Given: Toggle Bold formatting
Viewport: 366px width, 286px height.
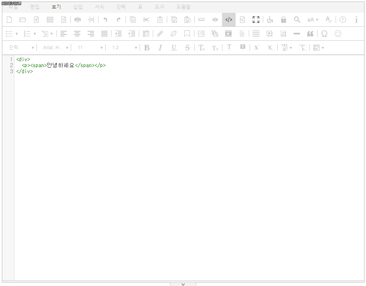Looking at the screenshot, I should (147, 48).
